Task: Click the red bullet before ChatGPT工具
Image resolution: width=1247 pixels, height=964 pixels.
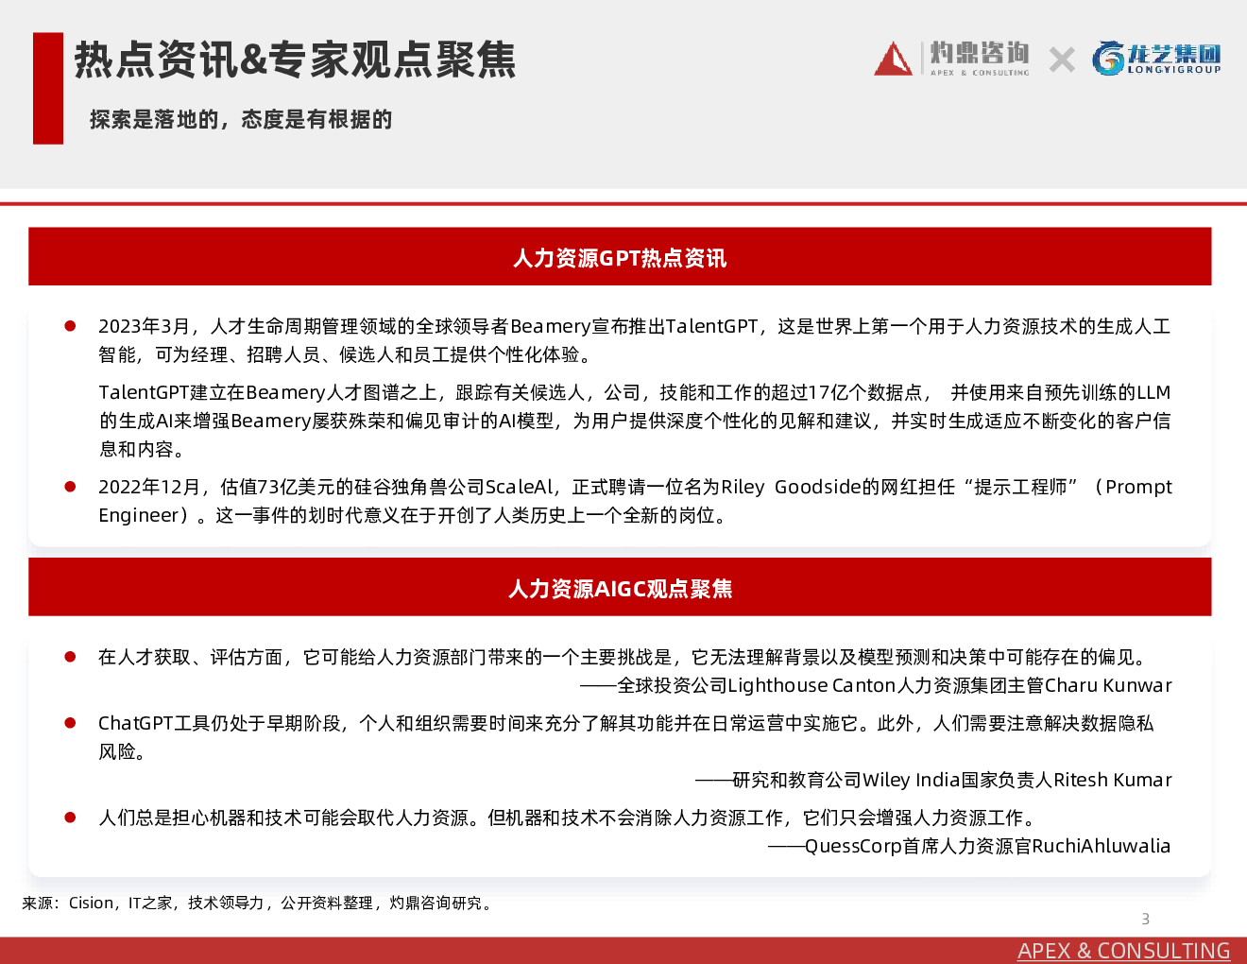Action: click(x=70, y=723)
